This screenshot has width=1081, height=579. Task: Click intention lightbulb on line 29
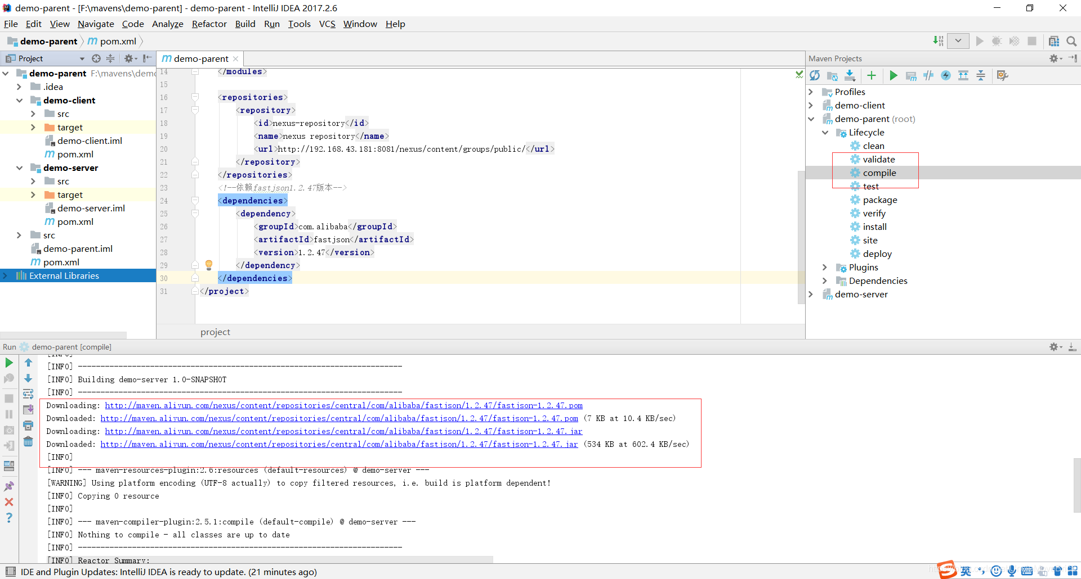coord(209,265)
